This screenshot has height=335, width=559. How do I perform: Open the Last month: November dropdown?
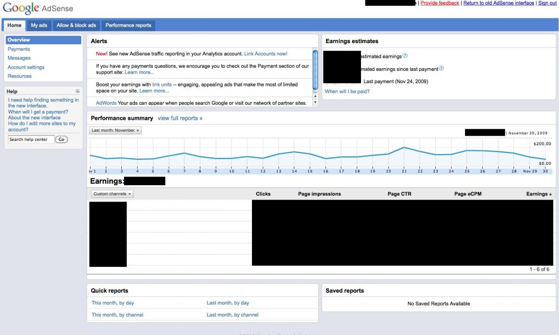pyautogui.click(x=115, y=131)
